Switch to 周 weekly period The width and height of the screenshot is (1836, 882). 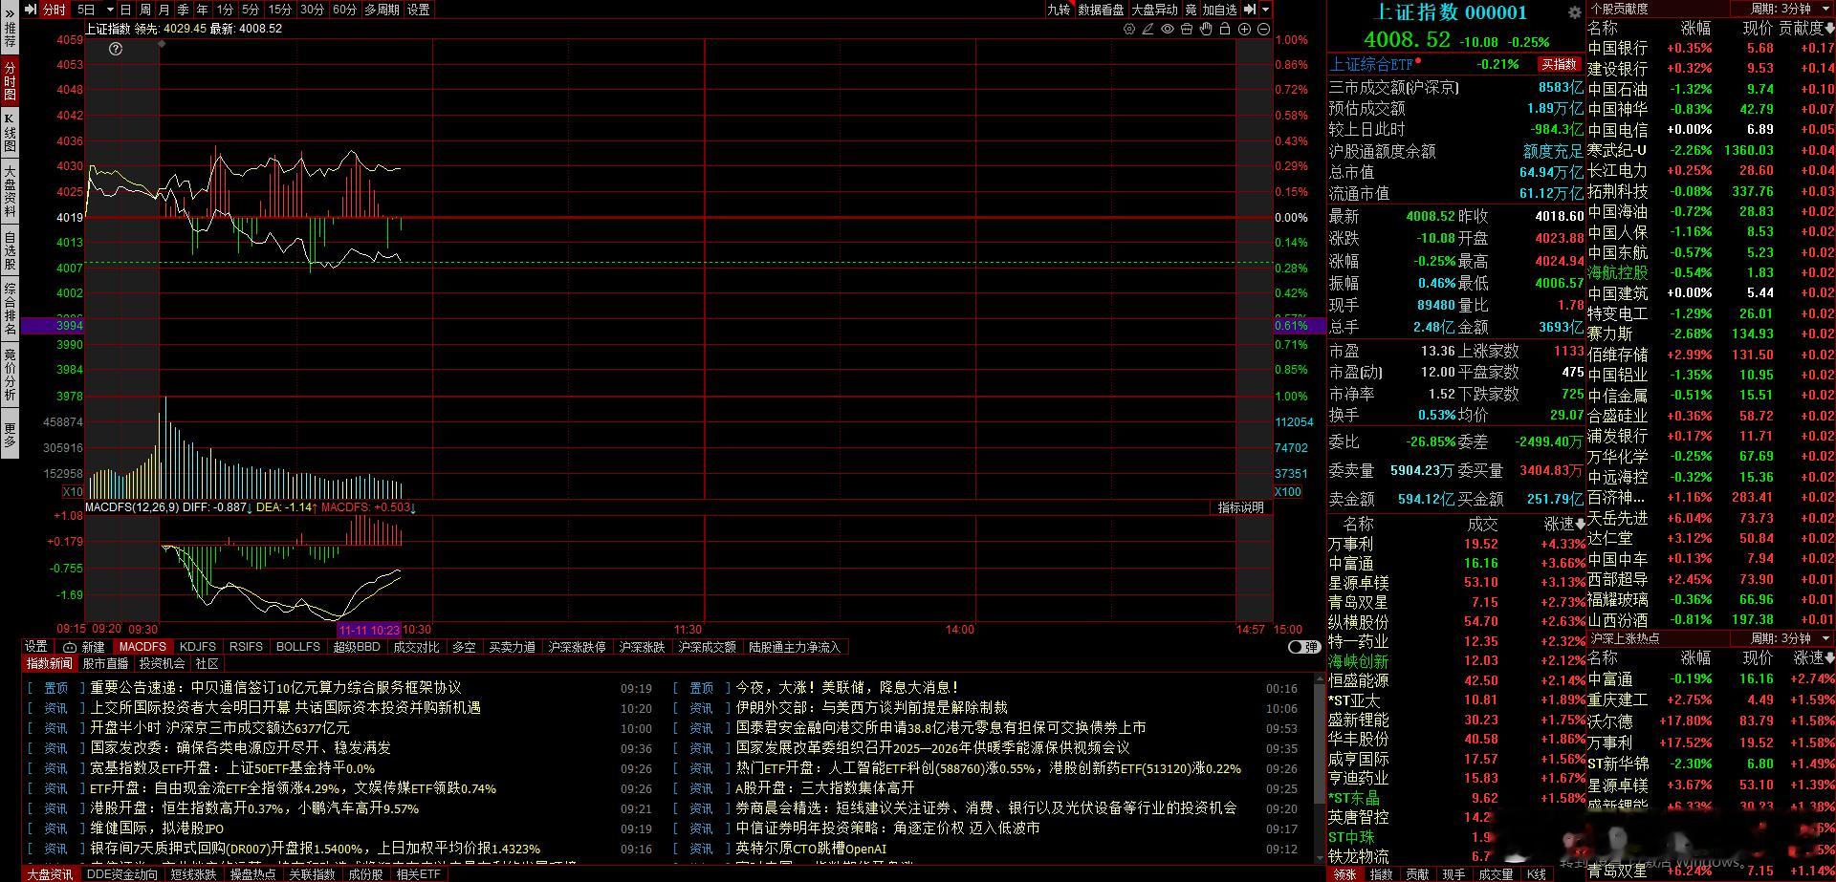(144, 10)
